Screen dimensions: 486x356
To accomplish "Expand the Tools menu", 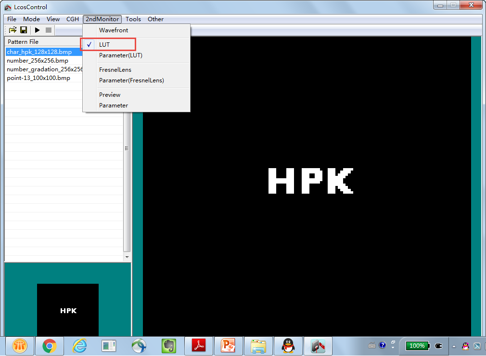I will coord(133,19).
